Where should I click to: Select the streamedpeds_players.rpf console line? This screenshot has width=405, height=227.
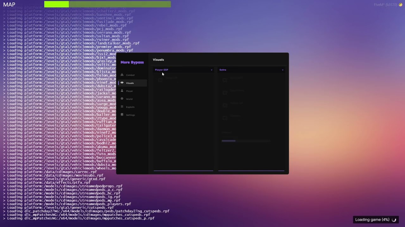(67, 204)
